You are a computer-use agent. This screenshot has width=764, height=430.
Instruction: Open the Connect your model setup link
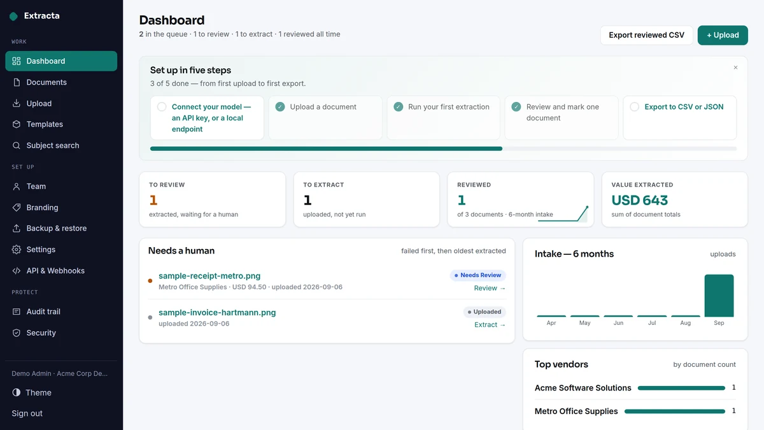[212, 118]
